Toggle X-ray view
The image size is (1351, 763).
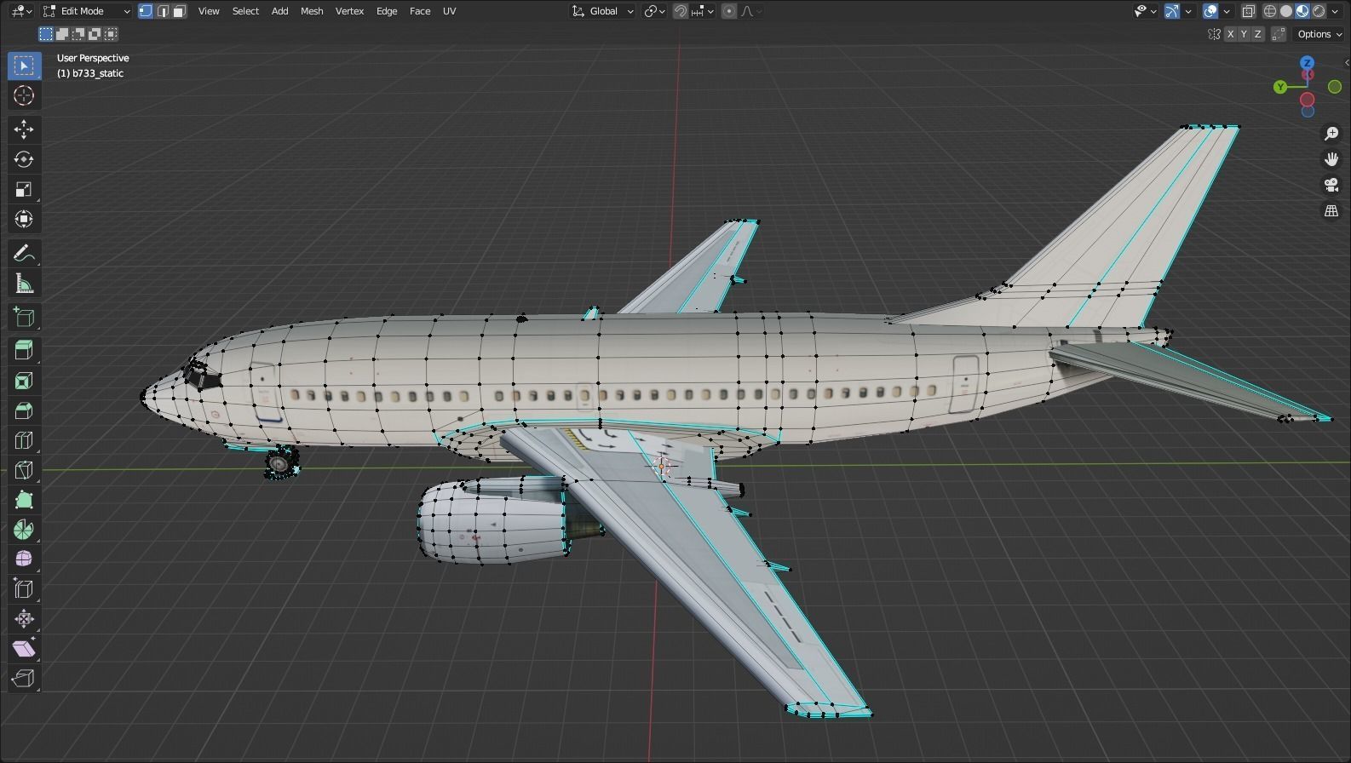click(x=1248, y=11)
